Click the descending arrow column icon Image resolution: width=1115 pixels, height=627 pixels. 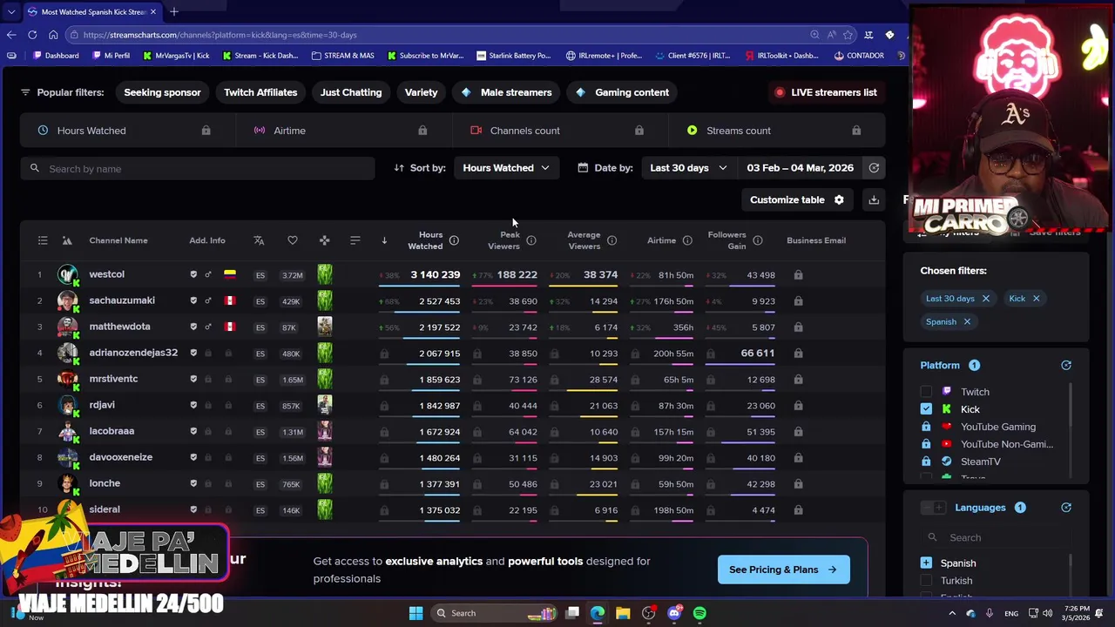point(384,240)
